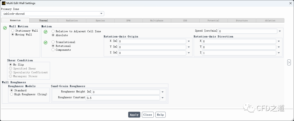Select Marangoni Stress option

tap(23, 76)
